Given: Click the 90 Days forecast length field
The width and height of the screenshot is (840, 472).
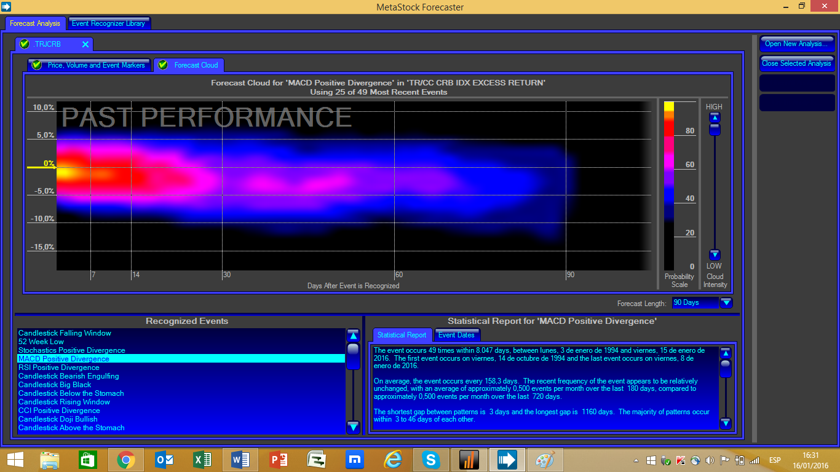Looking at the screenshot, I should [694, 302].
